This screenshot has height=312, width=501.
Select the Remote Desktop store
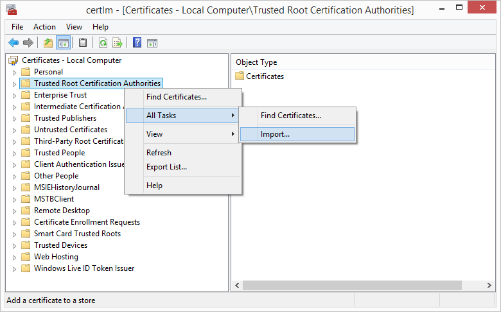tap(62, 211)
